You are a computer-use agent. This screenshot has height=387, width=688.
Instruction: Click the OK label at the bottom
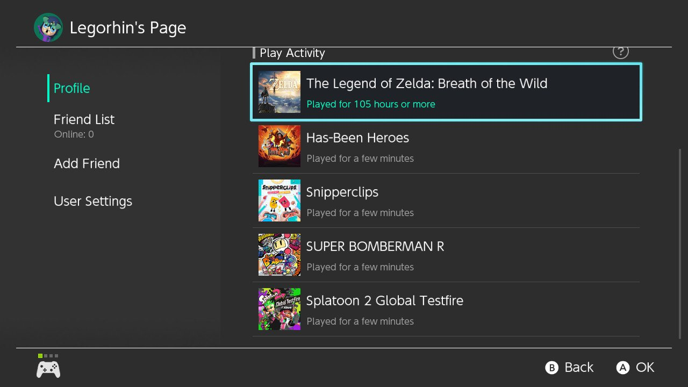coord(645,368)
